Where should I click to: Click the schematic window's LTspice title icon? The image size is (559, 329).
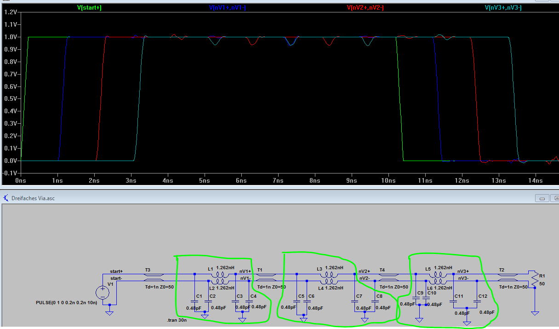pos(6,198)
